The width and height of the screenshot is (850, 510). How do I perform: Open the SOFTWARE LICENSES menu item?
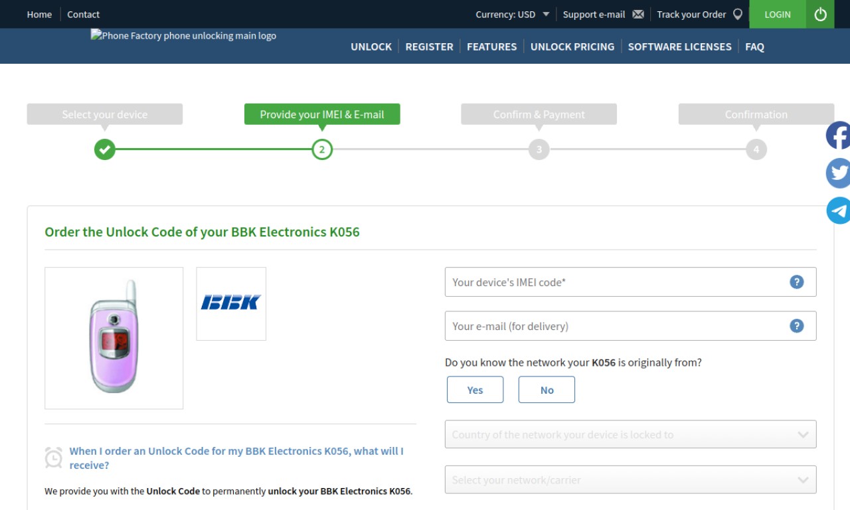(680, 46)
